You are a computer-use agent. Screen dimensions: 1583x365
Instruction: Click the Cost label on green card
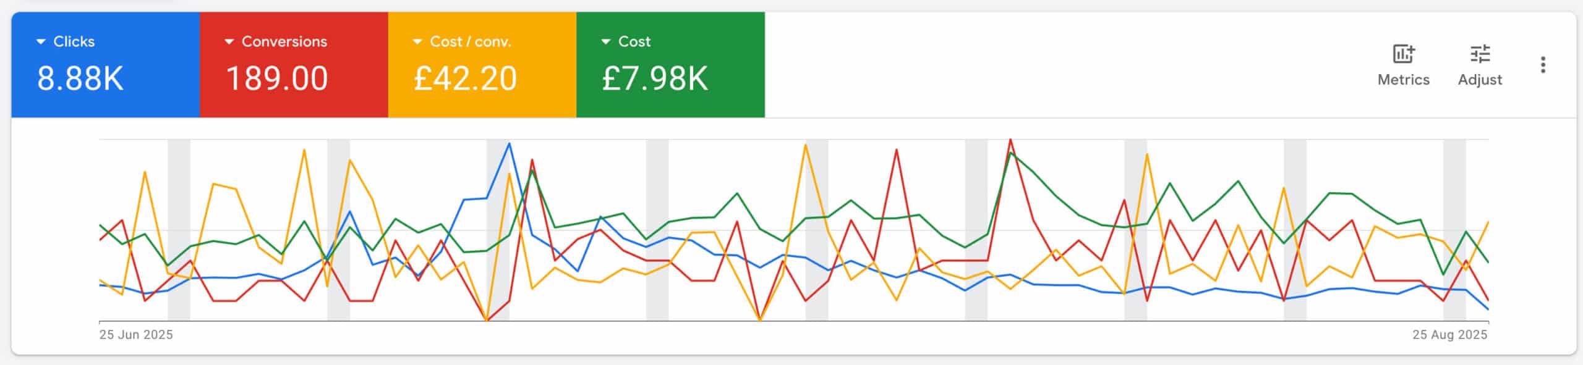tap(634, 41)
